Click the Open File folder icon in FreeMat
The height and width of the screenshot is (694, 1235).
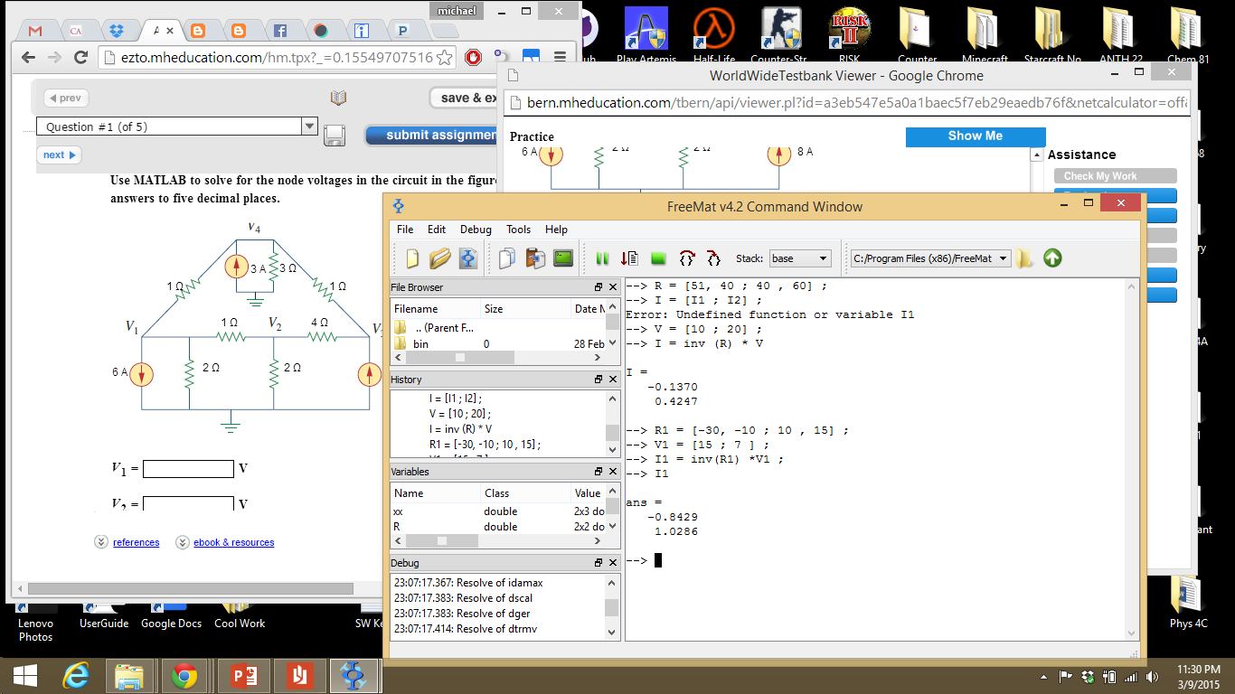(x=439, y=258)
